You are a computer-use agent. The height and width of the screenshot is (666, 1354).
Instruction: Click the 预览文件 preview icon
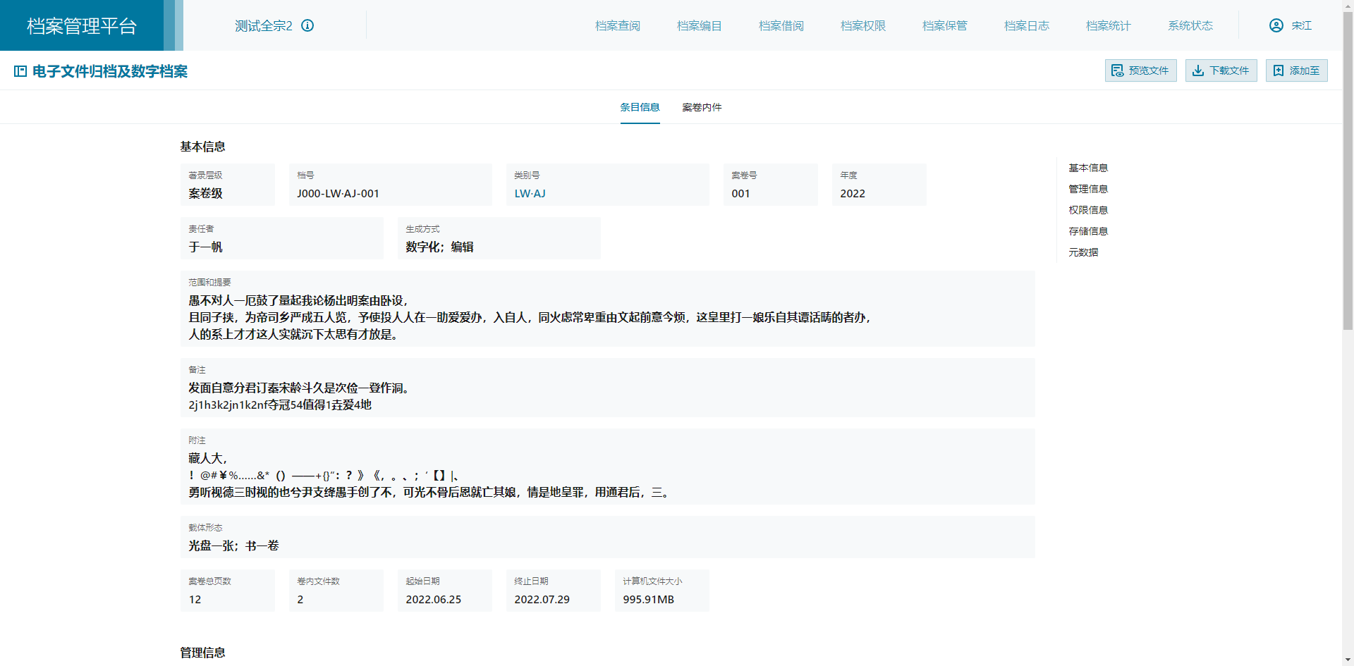coord(1117,70)
